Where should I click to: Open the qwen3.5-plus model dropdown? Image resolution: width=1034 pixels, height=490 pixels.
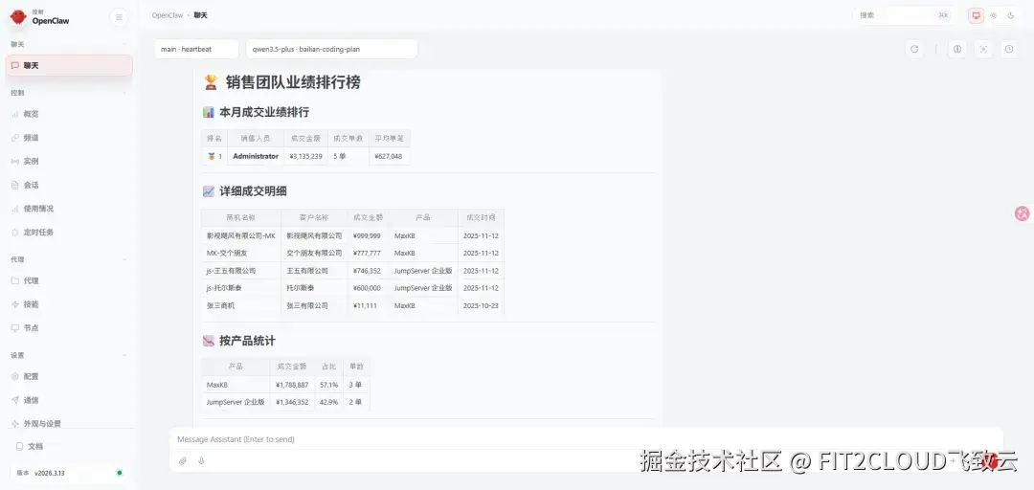(x=331, y=49)
